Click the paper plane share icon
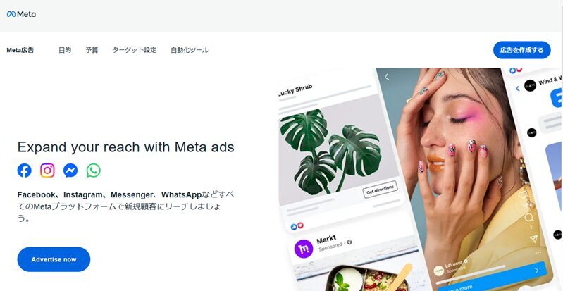 [533, 239]
